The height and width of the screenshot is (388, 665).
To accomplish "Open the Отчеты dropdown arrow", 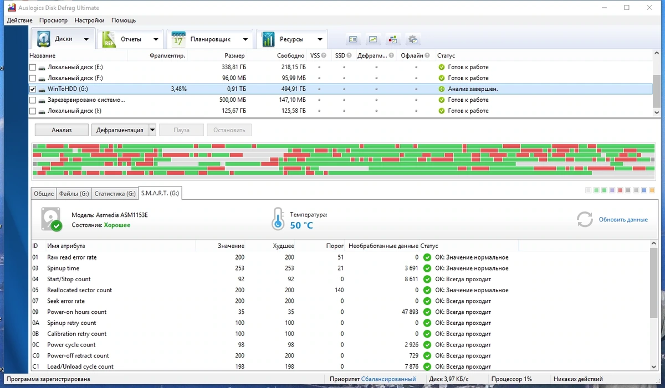I will (156, 39).
